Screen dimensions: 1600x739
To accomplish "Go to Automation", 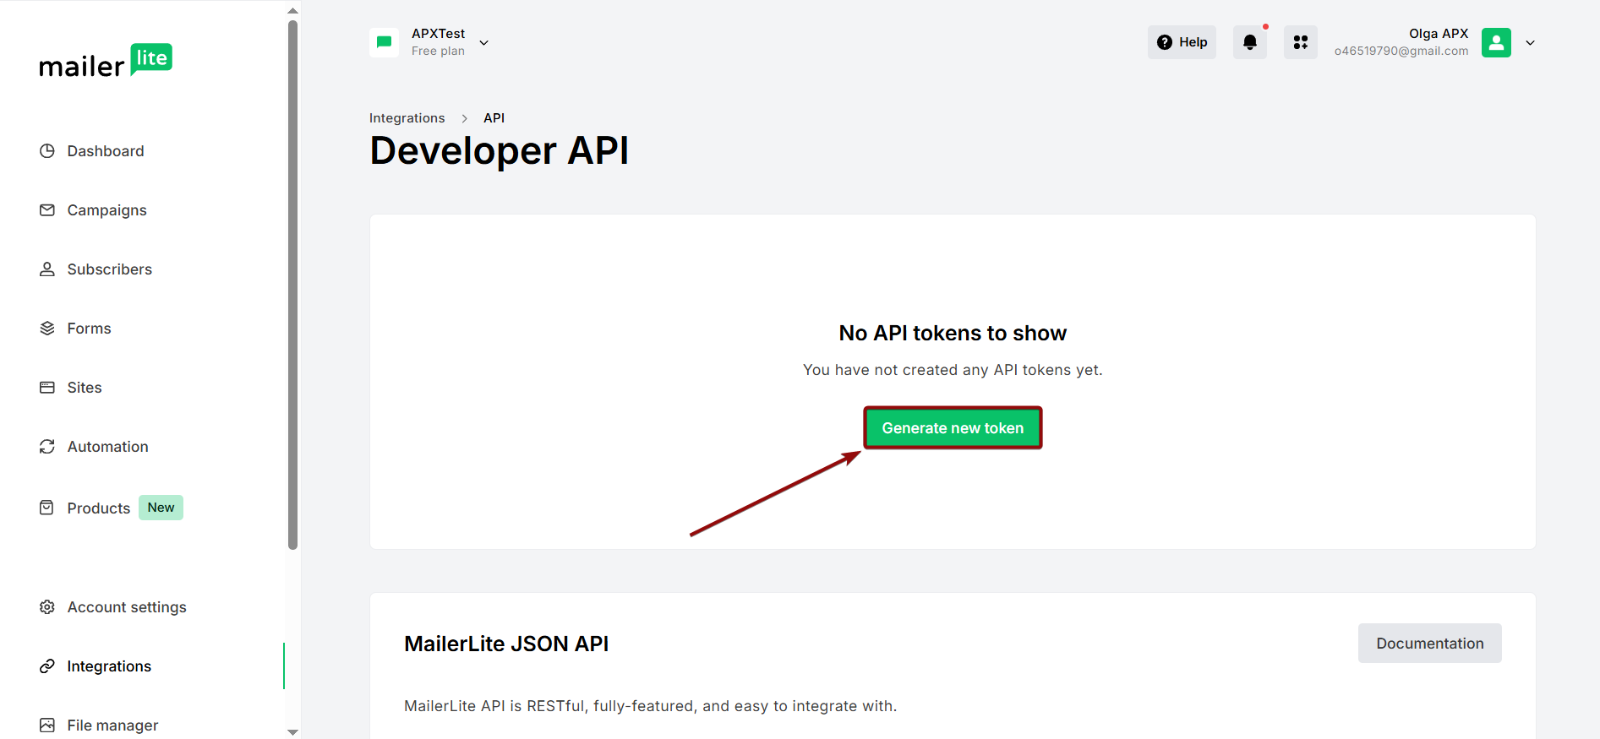I will (x=107, y=447).
